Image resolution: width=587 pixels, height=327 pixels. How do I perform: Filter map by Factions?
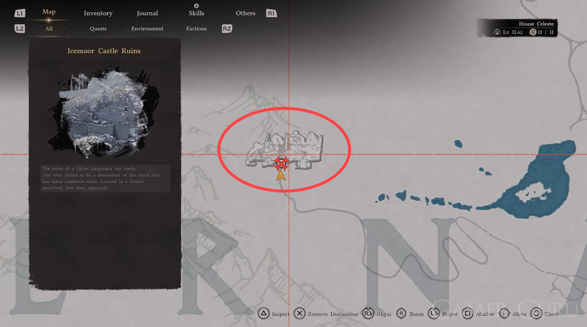(196, 29)
